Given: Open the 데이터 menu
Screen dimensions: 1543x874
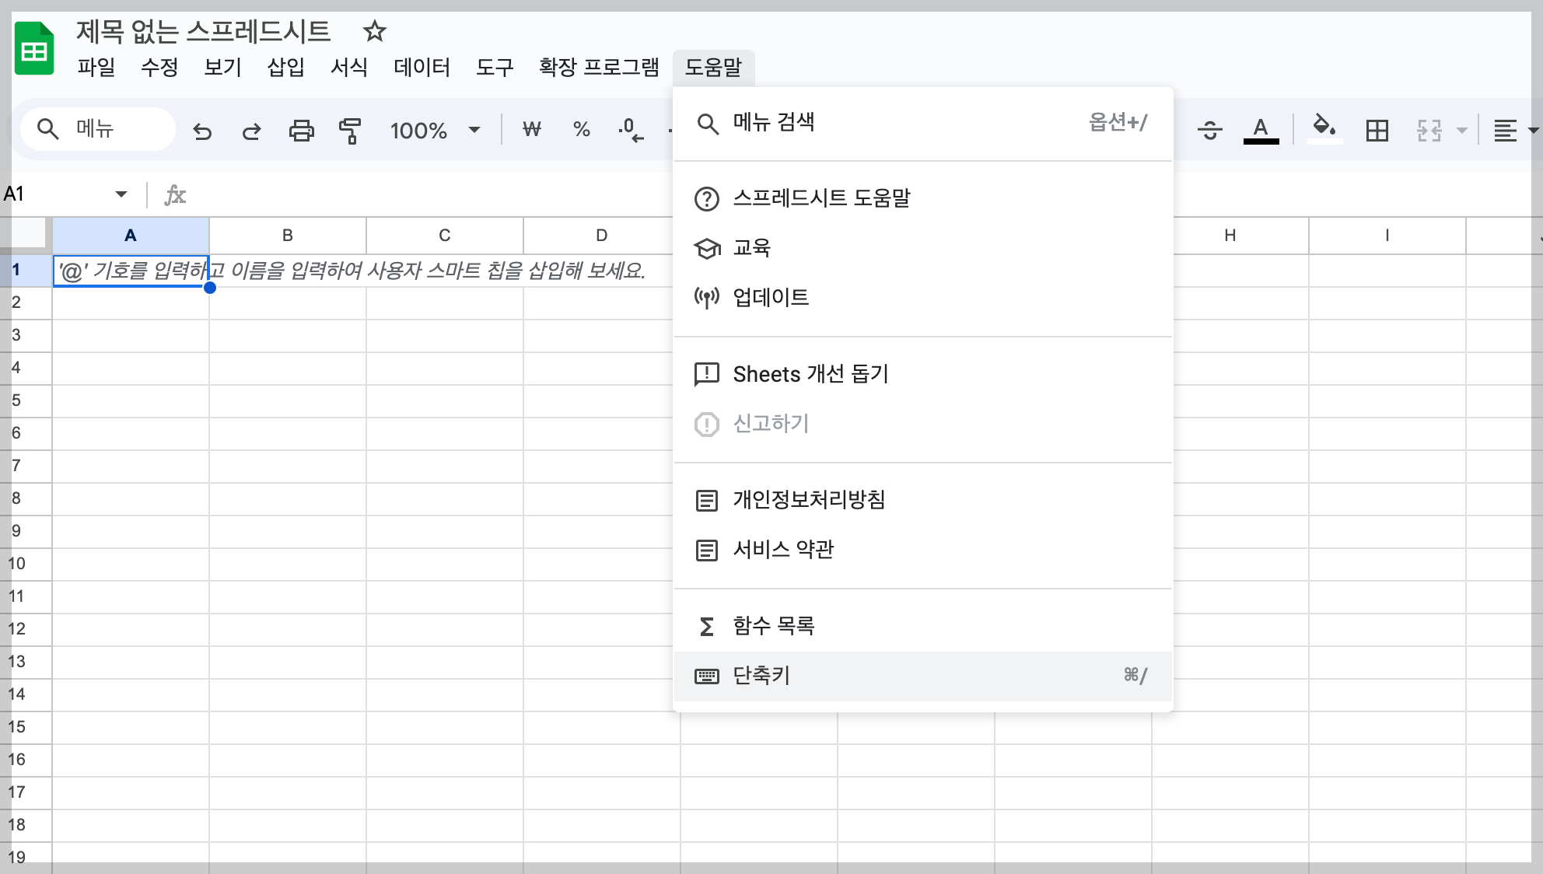Looking at the screenshot, I should coord(422,68).
